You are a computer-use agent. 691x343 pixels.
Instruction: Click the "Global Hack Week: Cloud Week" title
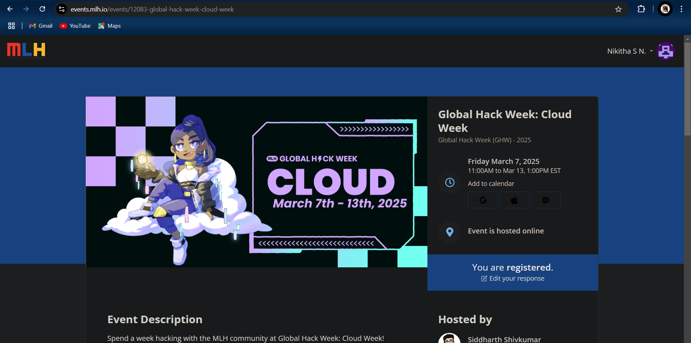[x=504, y=121]
